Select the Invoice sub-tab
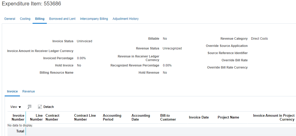 (12, 91)
